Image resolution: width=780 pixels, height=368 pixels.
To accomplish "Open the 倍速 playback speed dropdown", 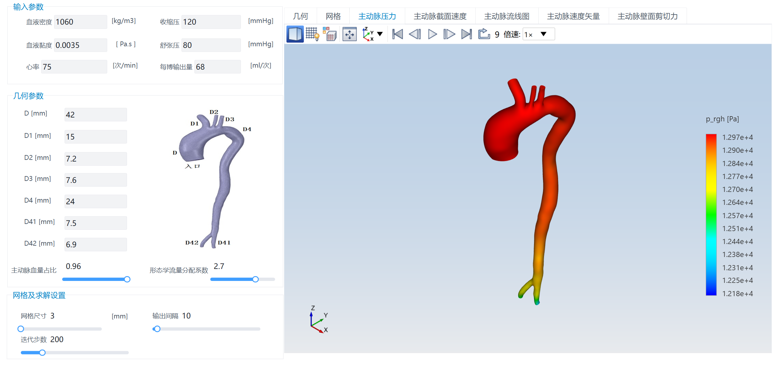I will [x=539, y=34].
